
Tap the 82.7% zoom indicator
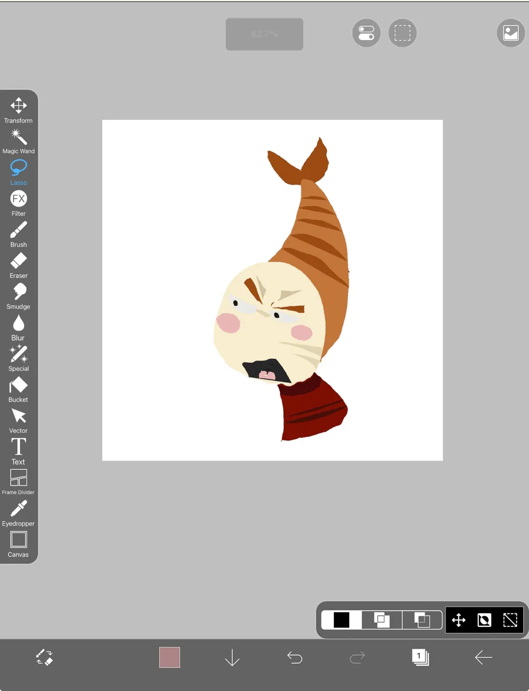[x=264, y=34]
